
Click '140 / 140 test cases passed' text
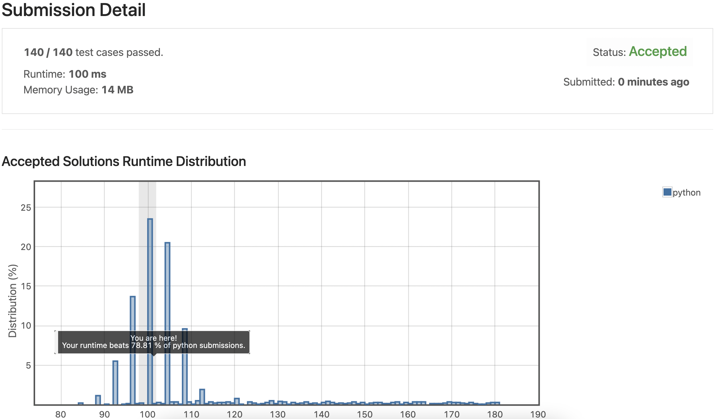point(94,52)
